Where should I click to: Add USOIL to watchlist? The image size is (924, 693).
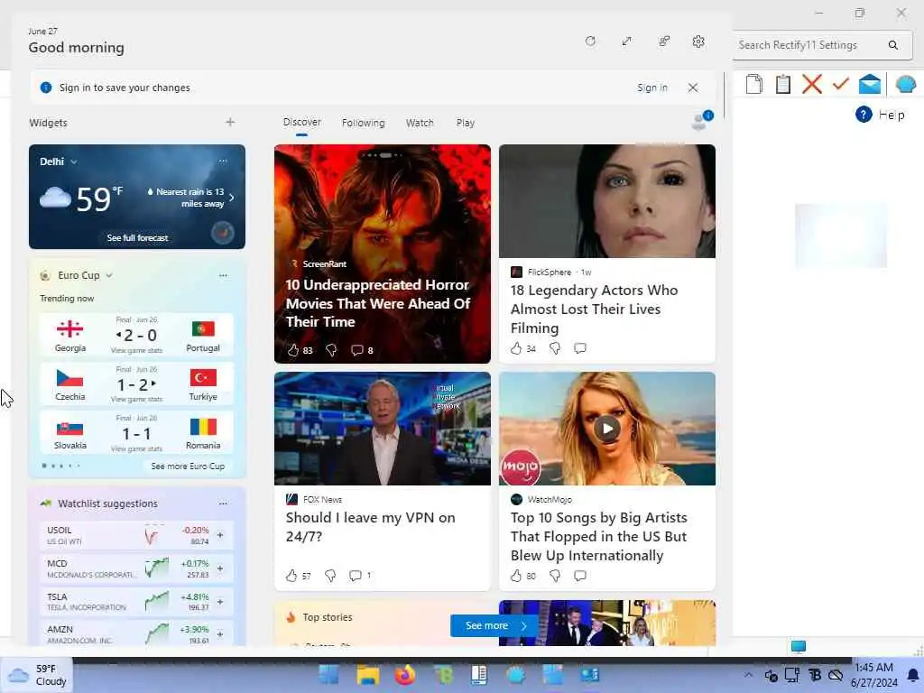(220, 535)
